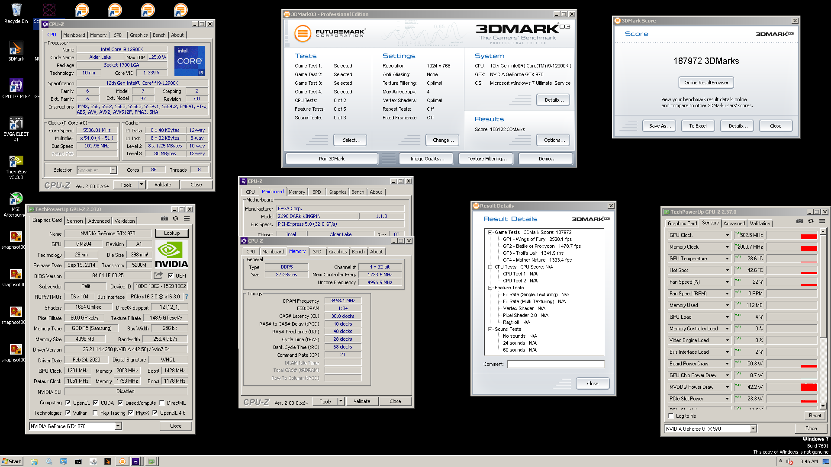Toggle the UEFI checkbox in GPU-Z
The height and width of the screenshot is (467, 831).
171,275
